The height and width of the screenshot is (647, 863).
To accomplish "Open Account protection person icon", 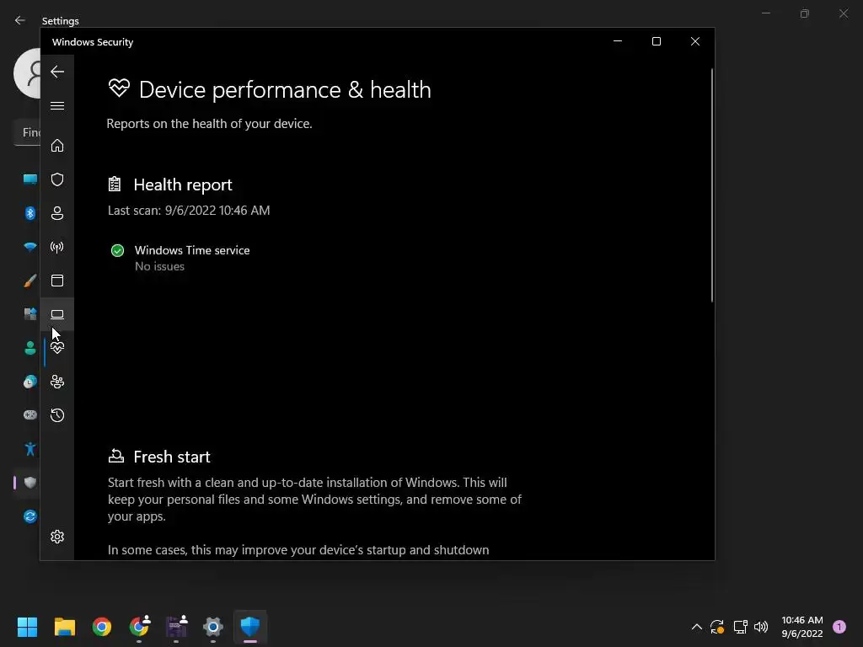I will click(57, 213).
